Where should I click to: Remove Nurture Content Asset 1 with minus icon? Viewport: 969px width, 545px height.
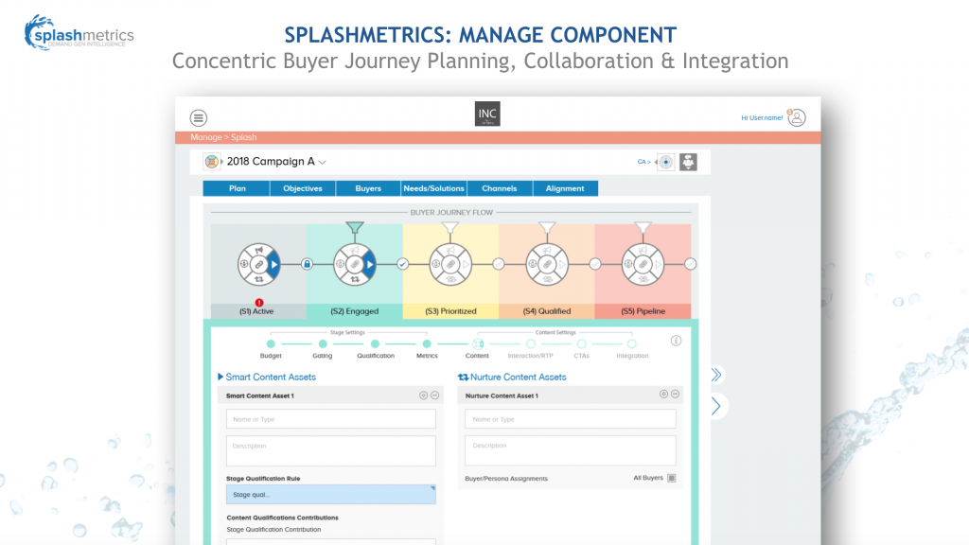675,395
